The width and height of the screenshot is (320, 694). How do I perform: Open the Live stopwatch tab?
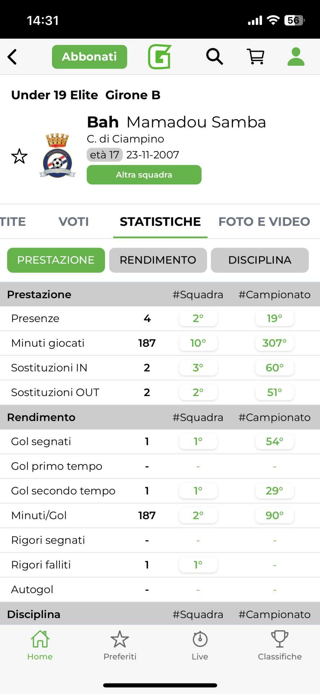point(200,646)
